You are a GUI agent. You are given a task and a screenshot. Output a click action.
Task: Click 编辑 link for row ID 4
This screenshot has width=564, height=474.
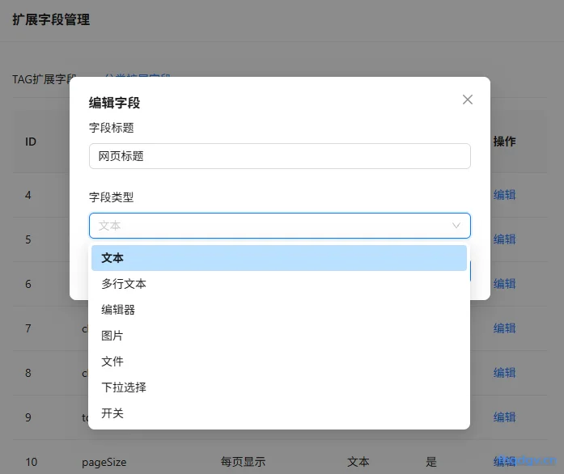504,195
